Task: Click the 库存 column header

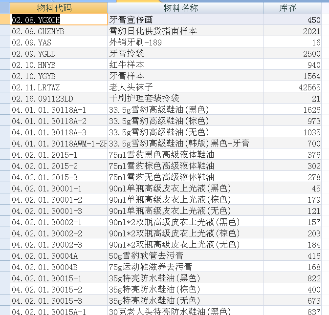Action: [292, 8]
